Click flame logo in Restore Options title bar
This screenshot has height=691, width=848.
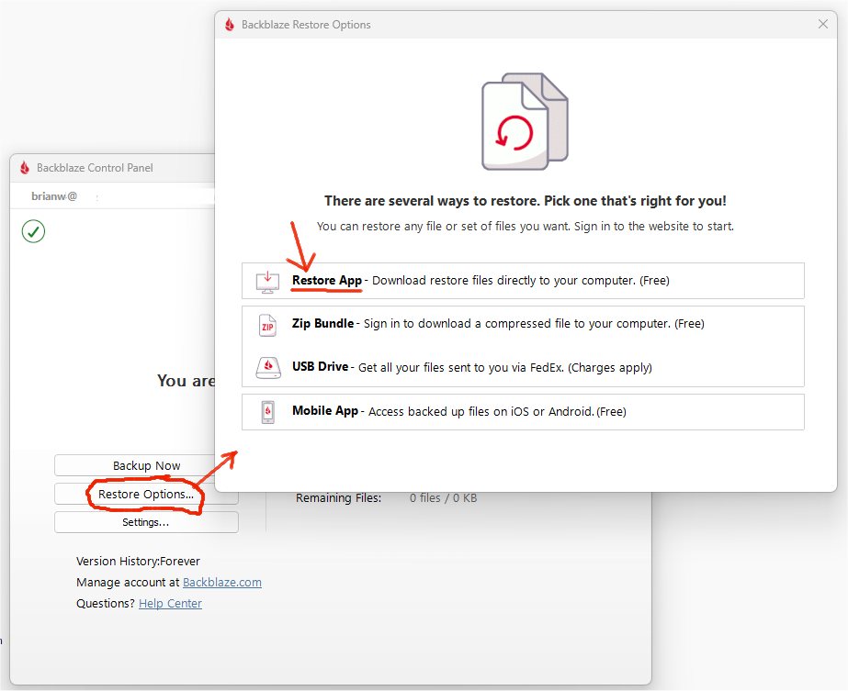[x=230, y=25]
